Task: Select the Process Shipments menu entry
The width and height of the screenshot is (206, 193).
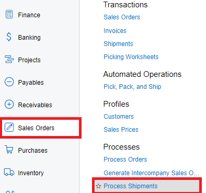Action: pos(147,186)
